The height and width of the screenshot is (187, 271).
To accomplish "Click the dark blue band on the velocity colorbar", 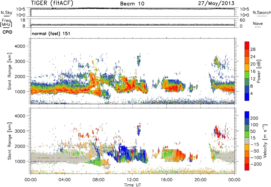I will pos(247,121).
